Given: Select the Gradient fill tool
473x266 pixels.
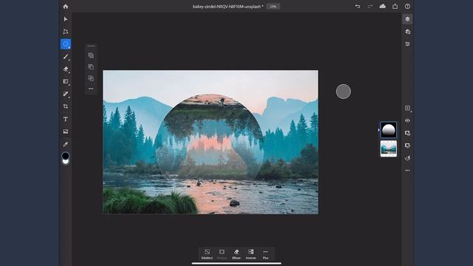Looking at the screenshot, I should coord(66,81).
